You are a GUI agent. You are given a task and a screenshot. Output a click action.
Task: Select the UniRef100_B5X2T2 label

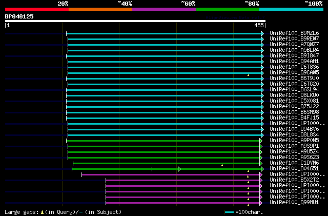point(294,180)
